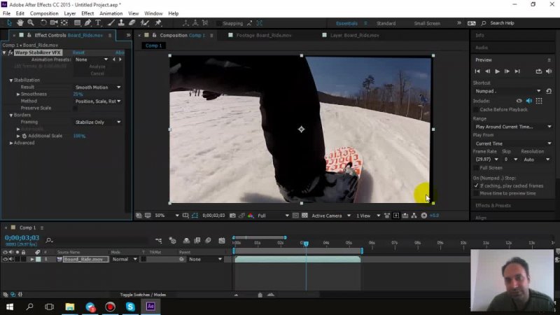The height and width of the screenshot is (315, 560).
Task: Jump to the first frame in Preview
Action: click(x=477, y=71)
